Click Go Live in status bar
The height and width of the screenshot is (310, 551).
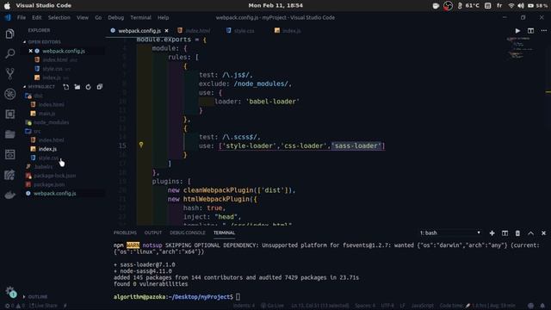(x=272, y=306)
